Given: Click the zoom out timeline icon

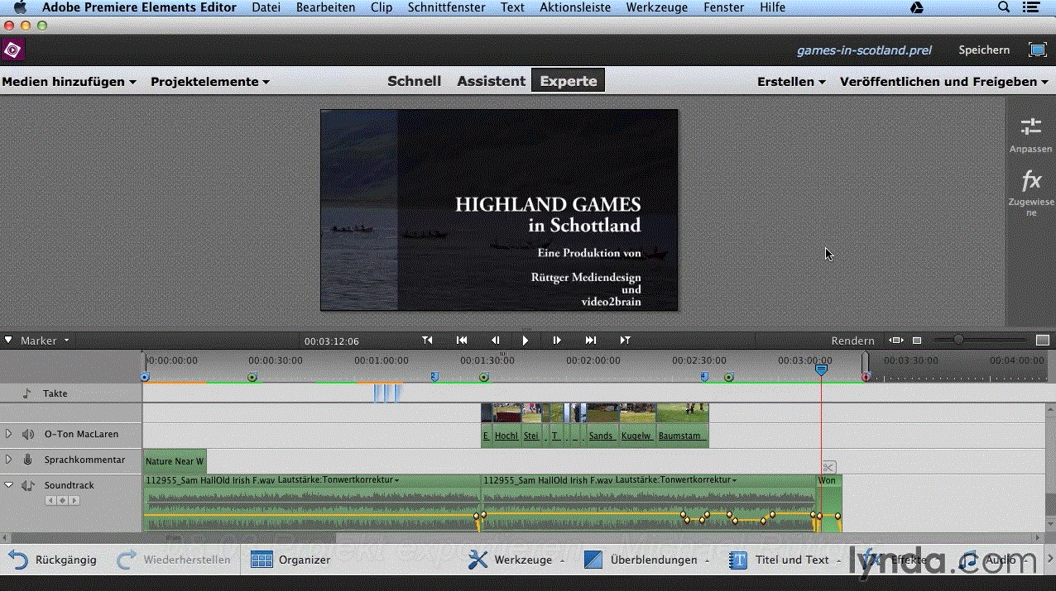Looking at the screenshot, I should (x=917, y=340).
